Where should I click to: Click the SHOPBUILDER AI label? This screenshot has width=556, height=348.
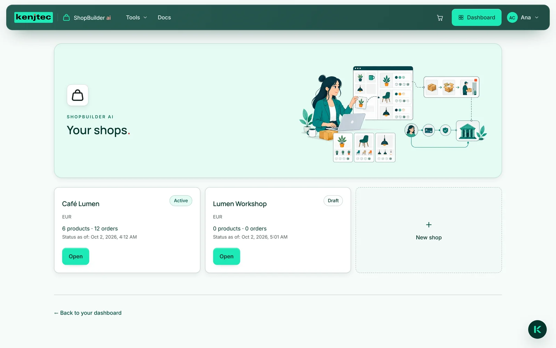[90, 117]
